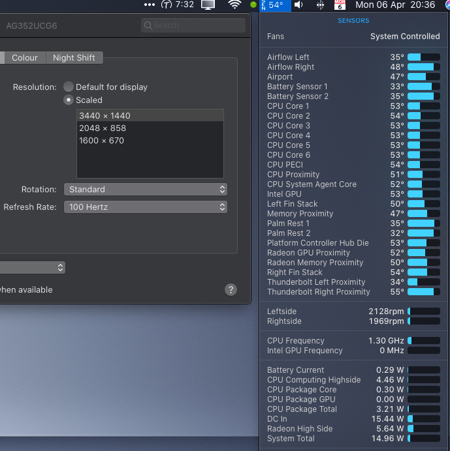Choose the 3440 × 1440 resolution
450x451 pixels.
coord(150,115)
